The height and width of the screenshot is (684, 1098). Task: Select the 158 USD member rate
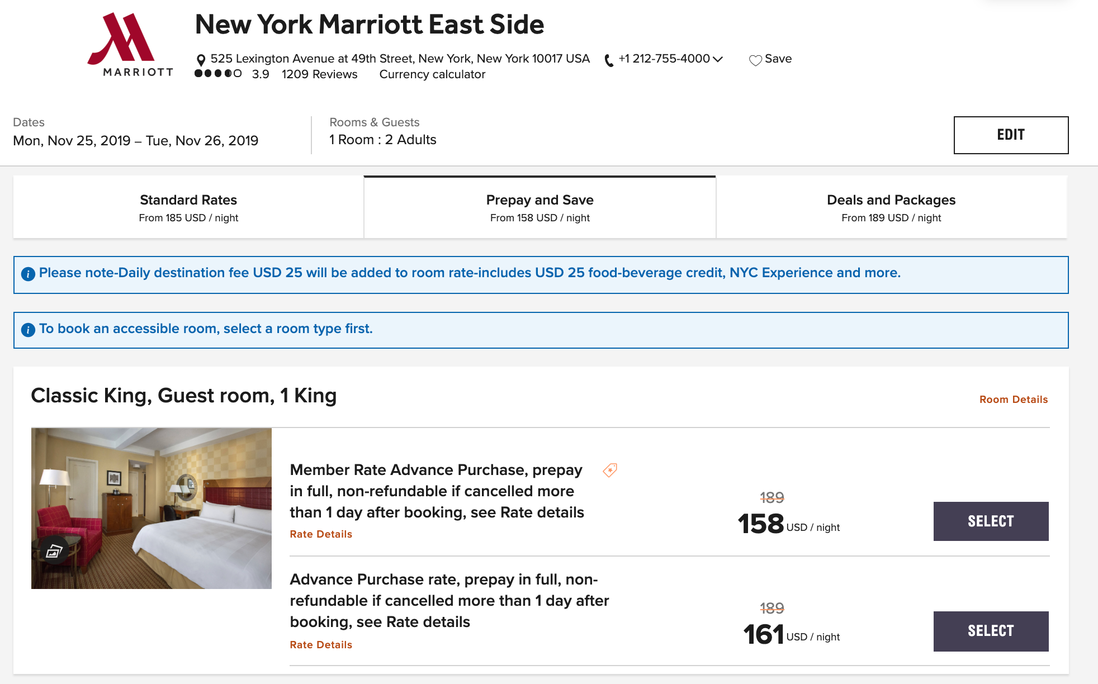(x=991, y=521)
